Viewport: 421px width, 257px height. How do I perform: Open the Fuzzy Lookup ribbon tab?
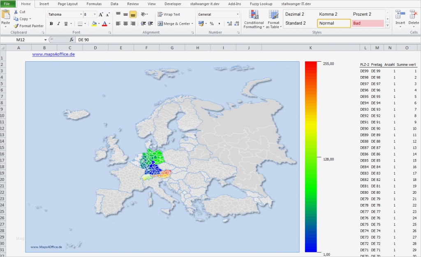pyautogui.click(x=261, y=4)
